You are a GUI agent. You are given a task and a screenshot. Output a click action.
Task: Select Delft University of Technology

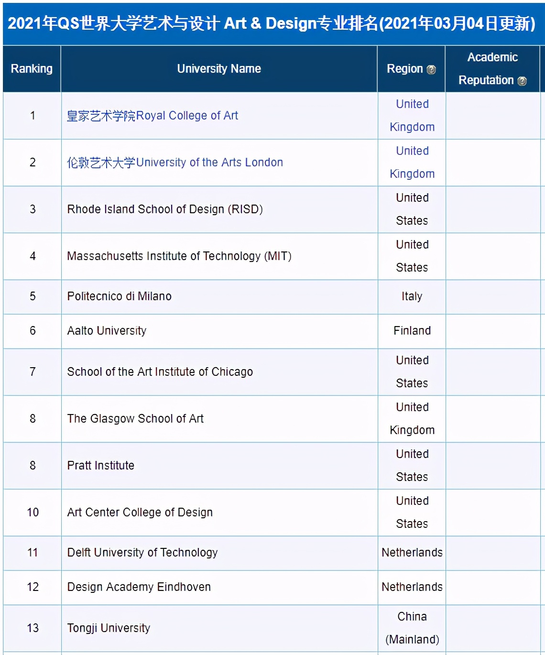tap(142, 553)
